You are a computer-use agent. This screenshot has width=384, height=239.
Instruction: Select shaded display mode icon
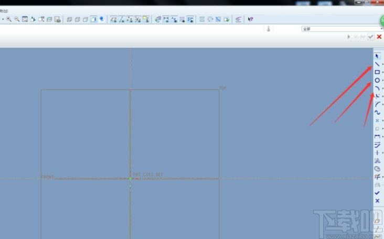point(93,19)
